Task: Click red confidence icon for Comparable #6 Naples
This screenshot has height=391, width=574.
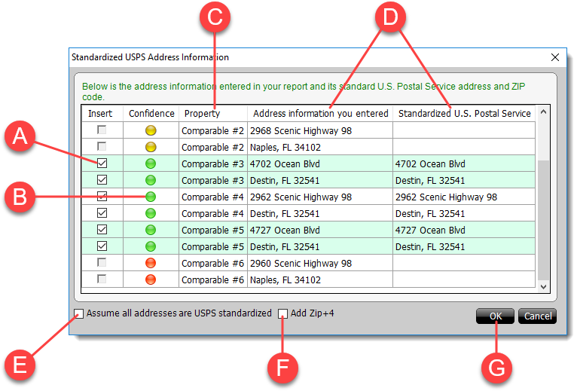Action: click(x=150, y=280)
